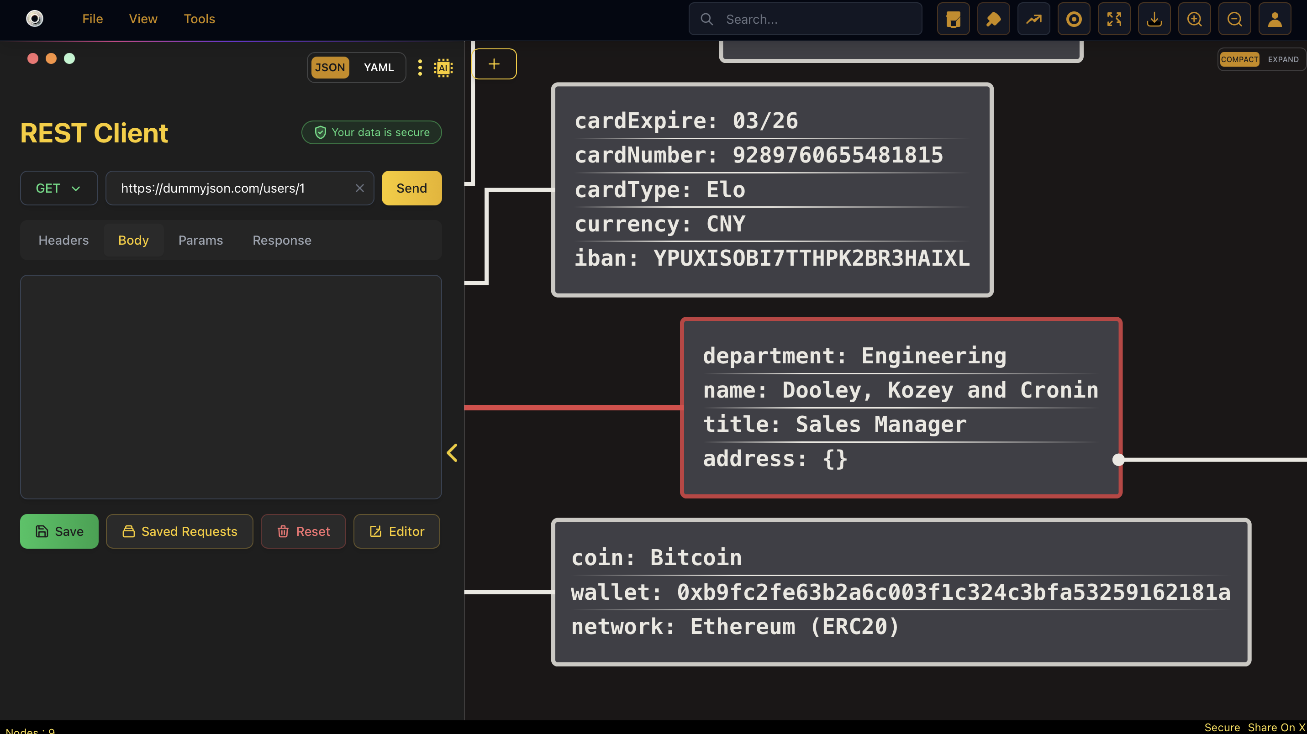Click the green Save button

59,531
